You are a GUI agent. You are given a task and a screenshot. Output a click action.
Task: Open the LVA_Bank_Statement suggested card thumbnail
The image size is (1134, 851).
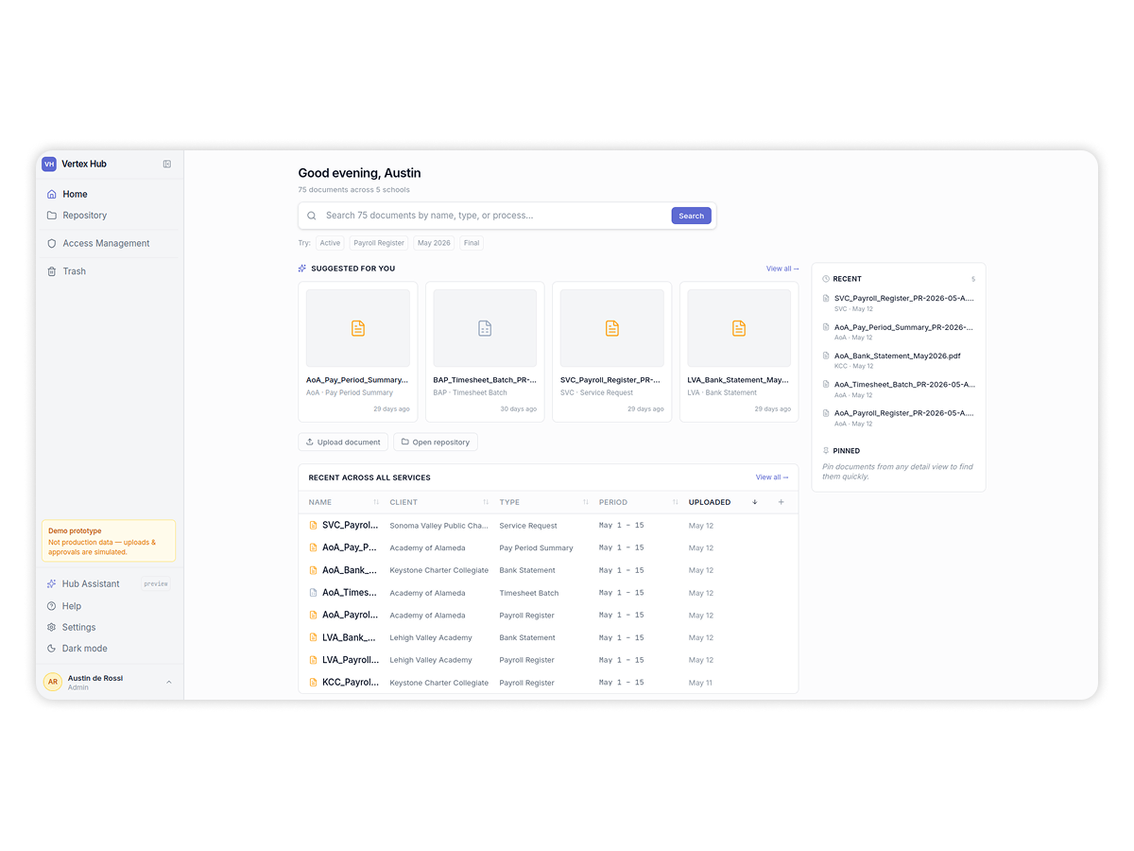point(739,328)
